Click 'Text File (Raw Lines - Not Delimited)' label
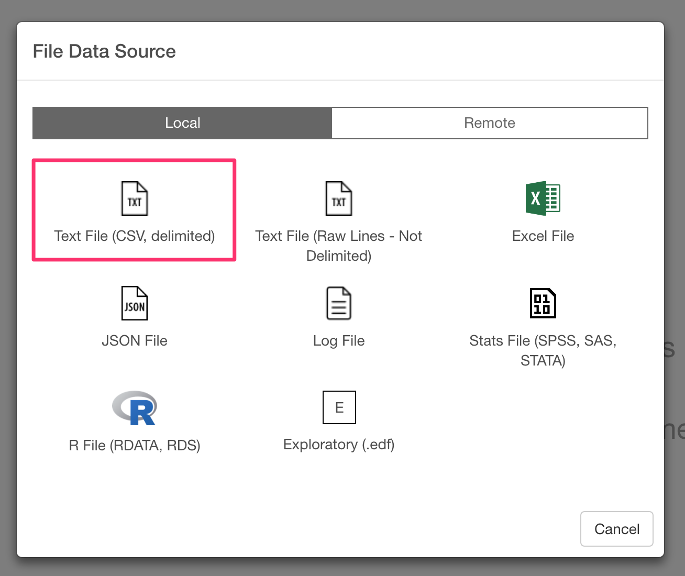Screen dimensions: 685x576 339,246
